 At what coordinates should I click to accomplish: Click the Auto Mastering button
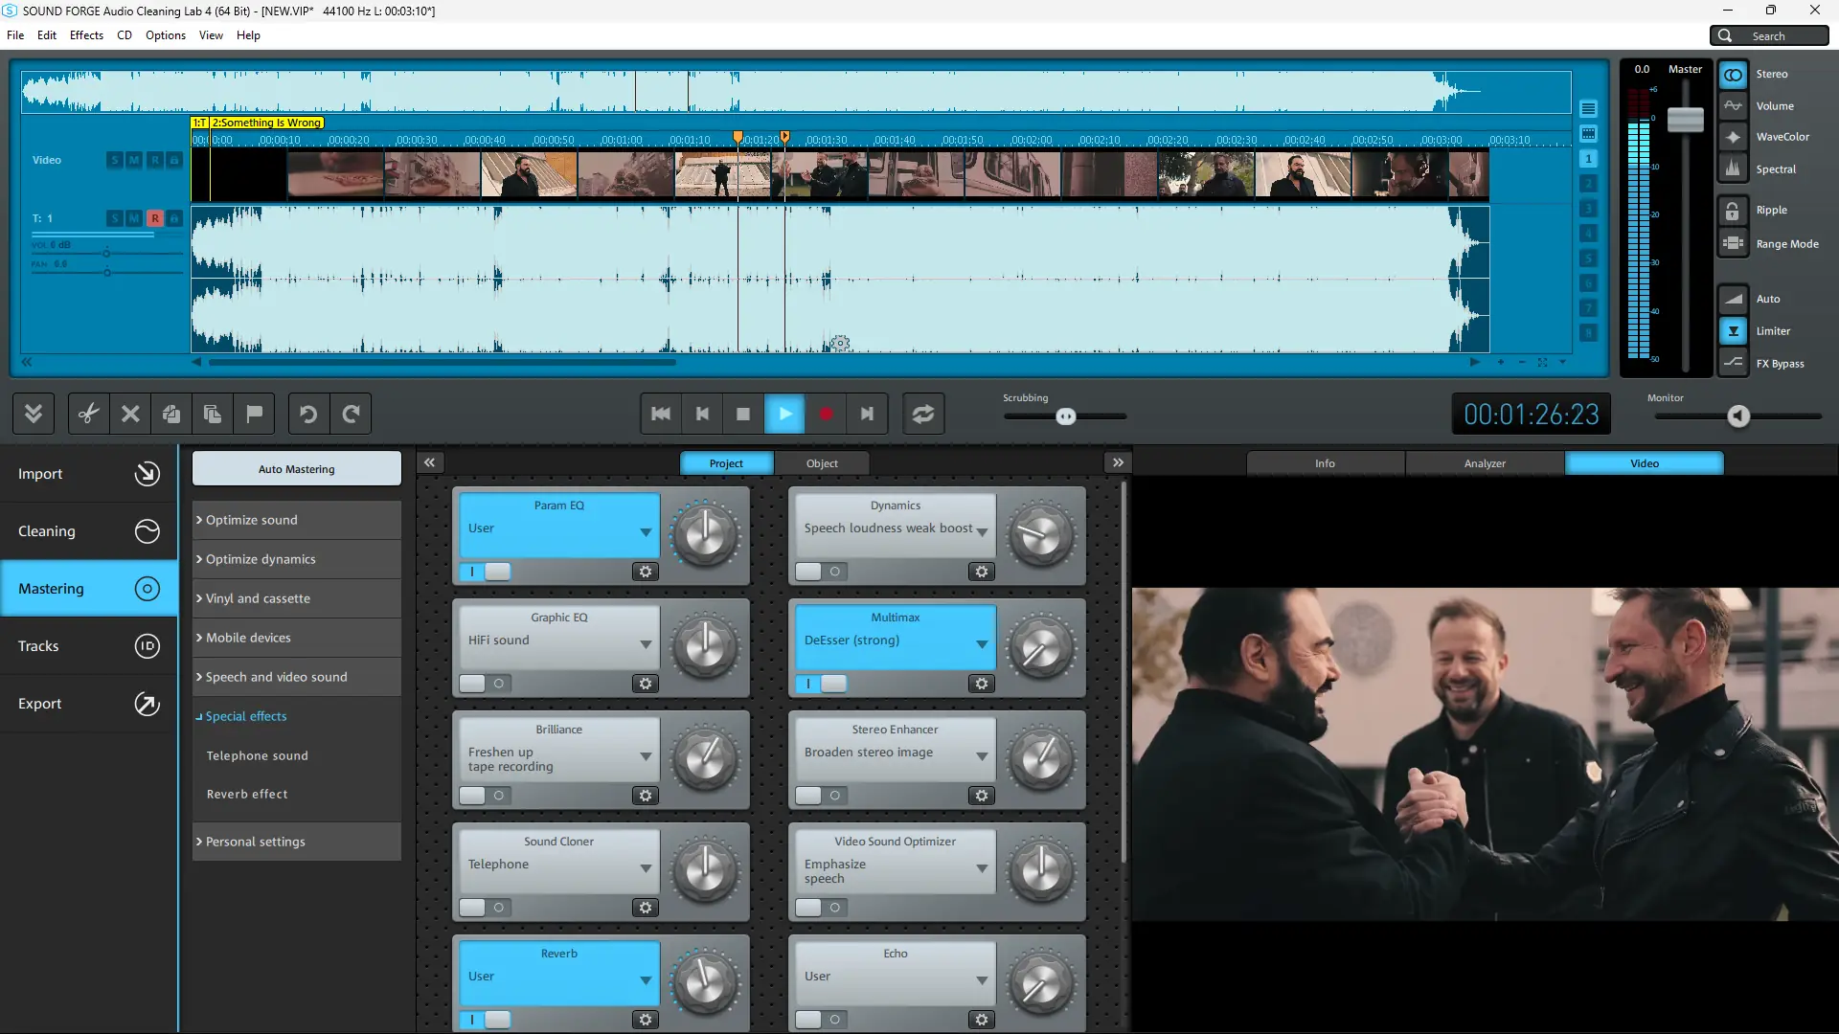point(296,469)
